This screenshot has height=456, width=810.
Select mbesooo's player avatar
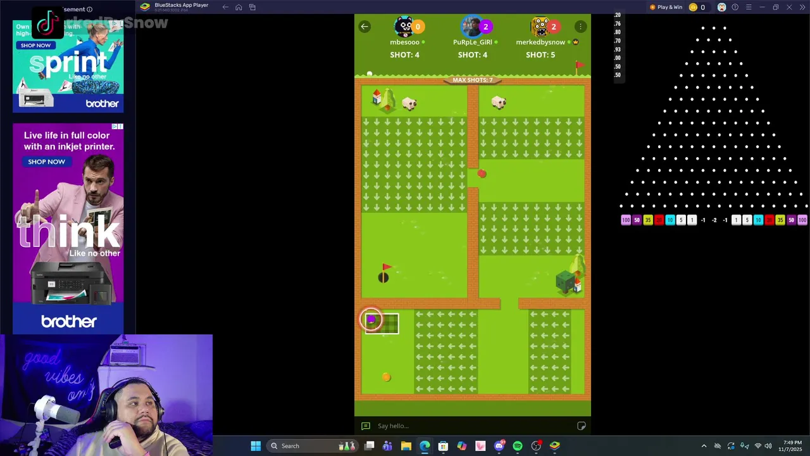coord(404,27)
